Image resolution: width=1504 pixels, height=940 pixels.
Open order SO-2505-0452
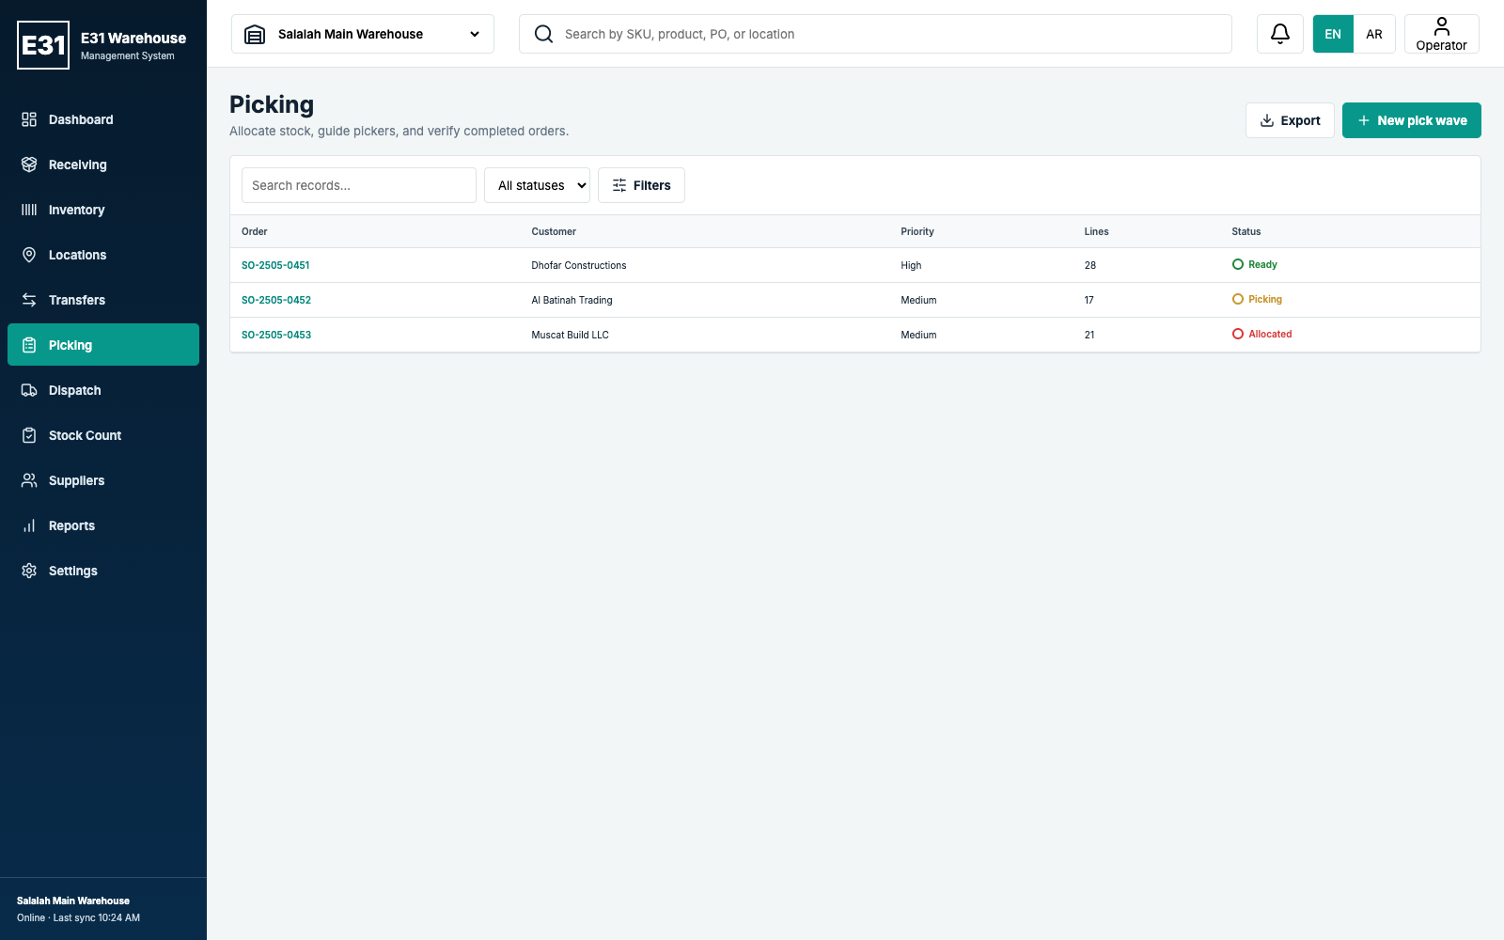click(x=276, y=300)
